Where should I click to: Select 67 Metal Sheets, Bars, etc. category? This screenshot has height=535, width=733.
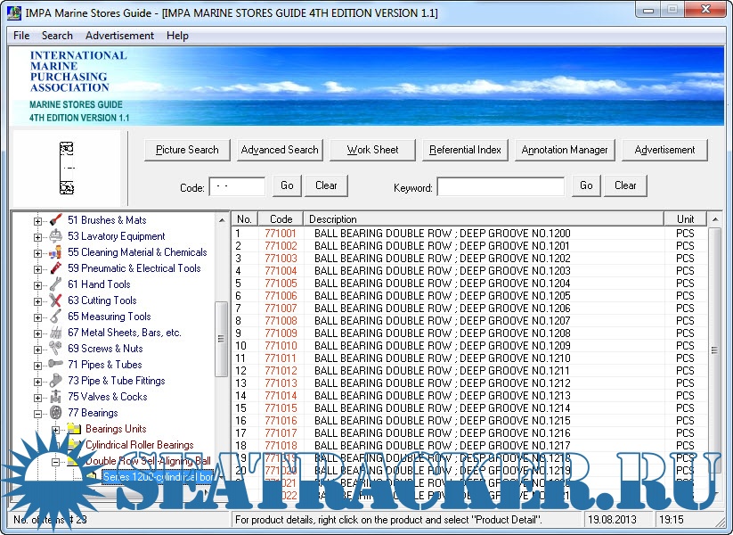tap(124, 333)
